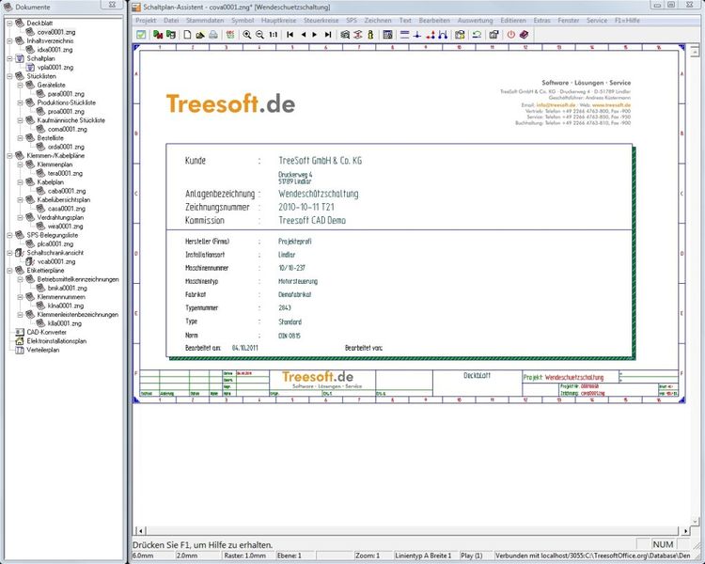Open the Auswertung menu
The height and width of the screenshot is (564, 705).
476,21
